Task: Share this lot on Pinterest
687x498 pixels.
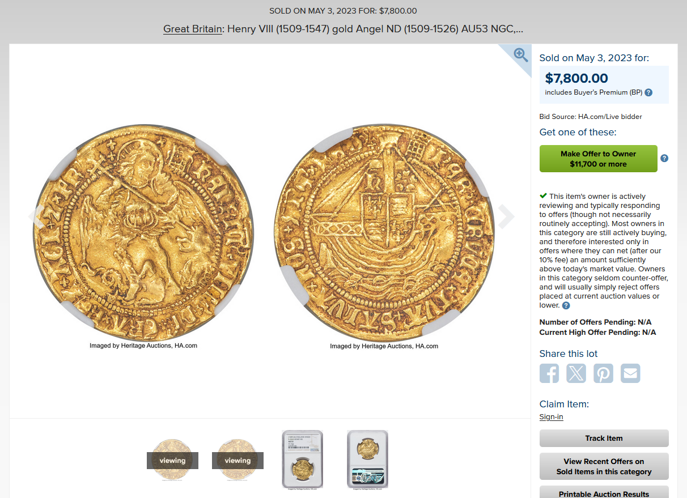Action: (604, 373)
